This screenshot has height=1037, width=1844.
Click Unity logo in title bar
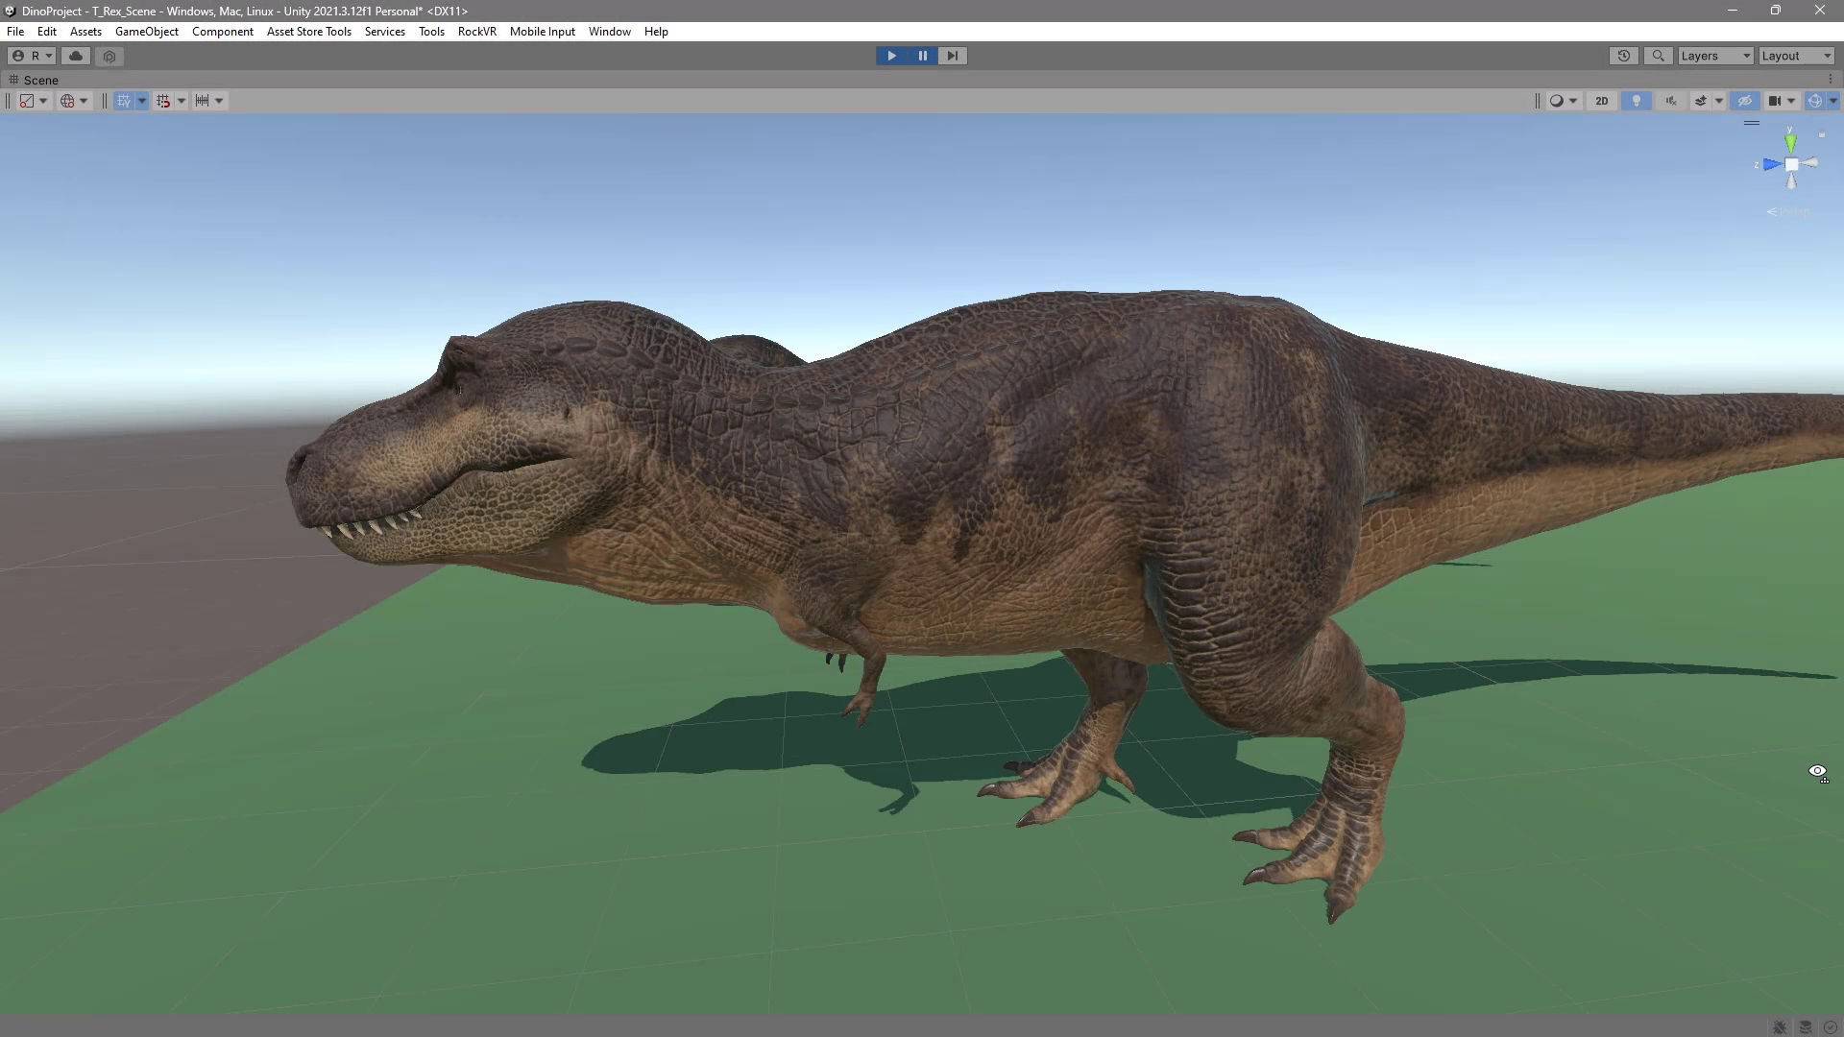(10, 11)
